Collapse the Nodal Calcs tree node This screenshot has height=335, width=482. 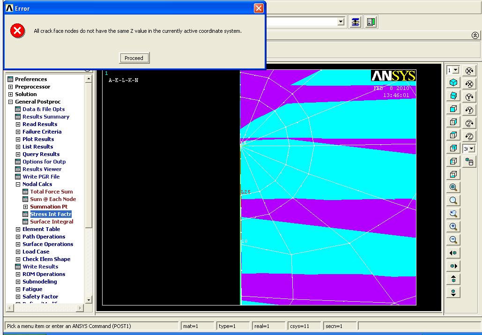(x=18, y=184)
